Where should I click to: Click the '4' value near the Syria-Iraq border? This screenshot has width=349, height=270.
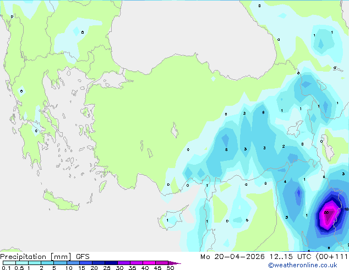(285, 181)
